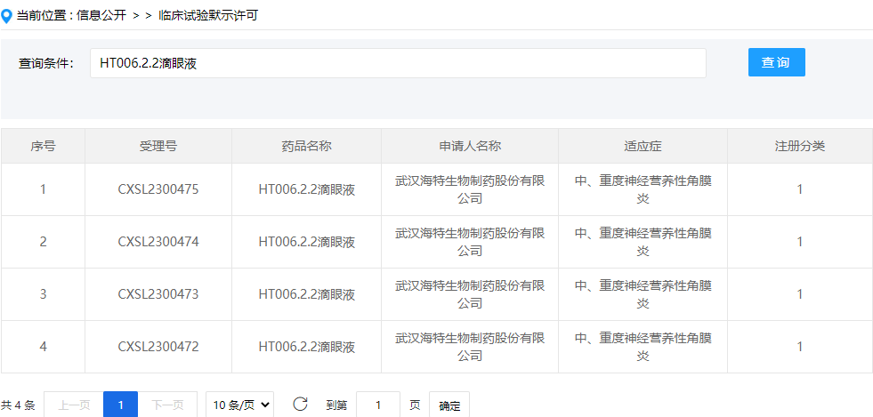This screenshot has height=417, width=873.
Task: Click the 确定 confirm button
Action: point(449,405)
